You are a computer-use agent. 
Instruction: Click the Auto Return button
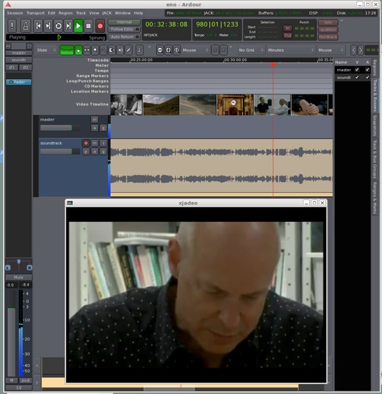pos(123,37)
